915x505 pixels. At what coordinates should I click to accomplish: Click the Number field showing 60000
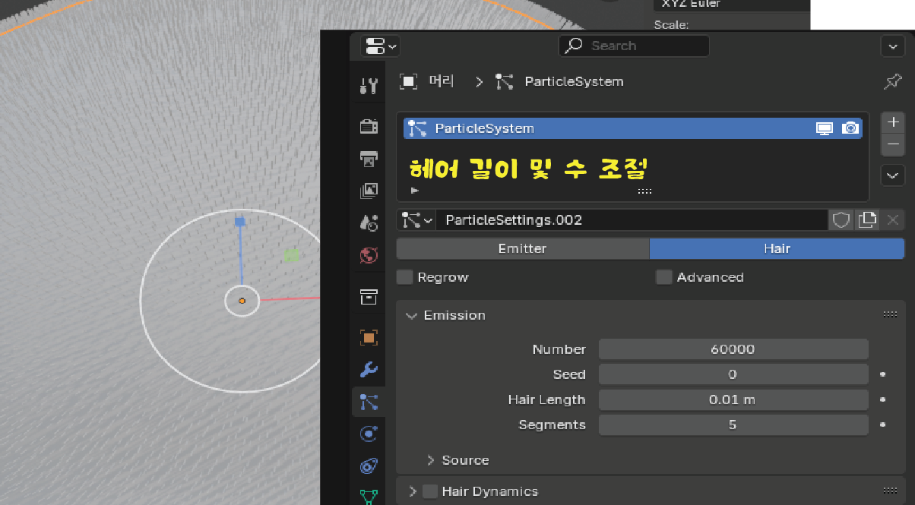point(733,349)
